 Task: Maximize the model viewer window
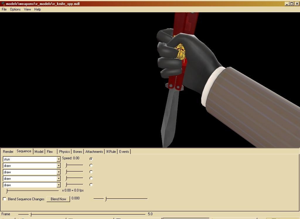292,4
